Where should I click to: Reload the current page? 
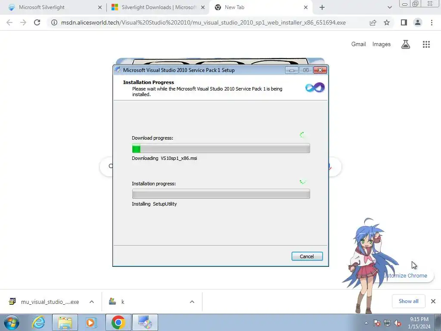[x=37, y=22]
